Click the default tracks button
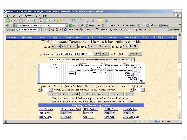The width and height of the screenshot is (187, 140). pos(57,94)
